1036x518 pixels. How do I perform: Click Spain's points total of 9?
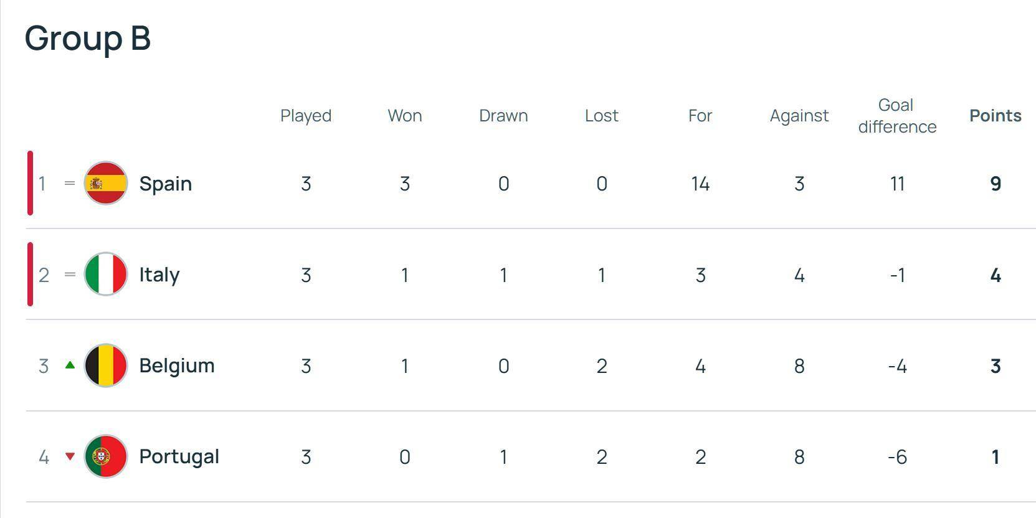(996, 184)
